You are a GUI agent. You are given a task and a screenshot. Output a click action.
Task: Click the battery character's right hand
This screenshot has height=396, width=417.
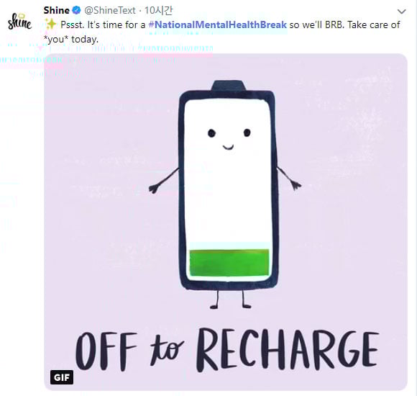coord(296,184)
